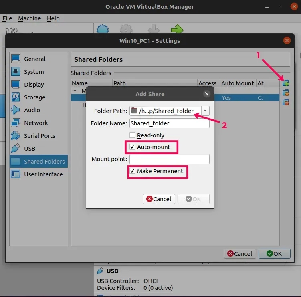The image size is (301, 297).
Task: Click the G: mount value in table
Action: [x=260, y=98]
